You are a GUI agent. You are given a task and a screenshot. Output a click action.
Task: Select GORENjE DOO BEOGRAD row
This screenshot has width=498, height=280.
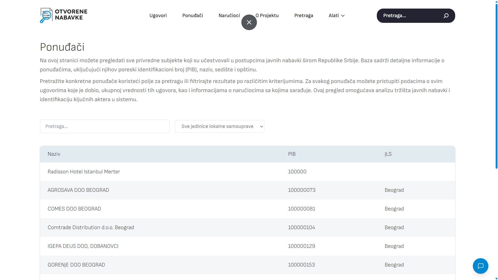tap(248, 265)
